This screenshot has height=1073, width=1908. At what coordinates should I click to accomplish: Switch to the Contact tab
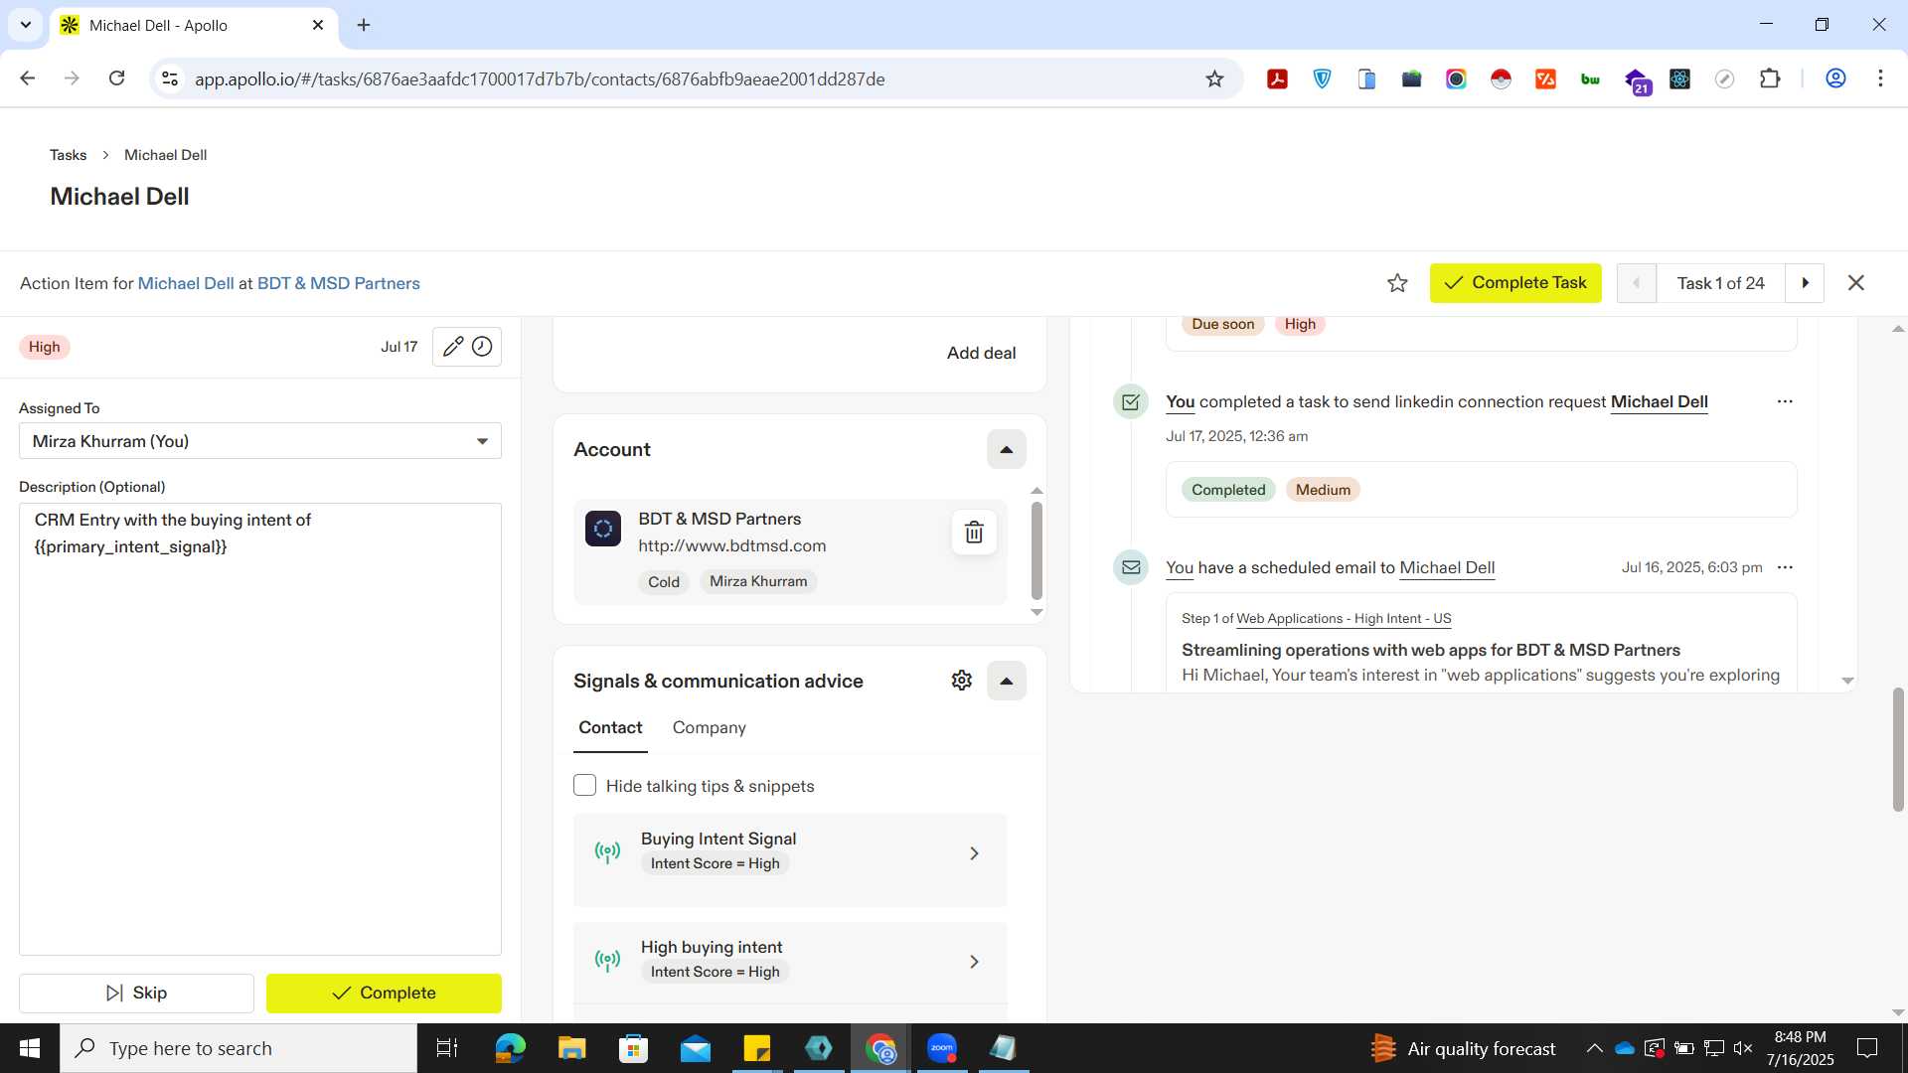610,727
